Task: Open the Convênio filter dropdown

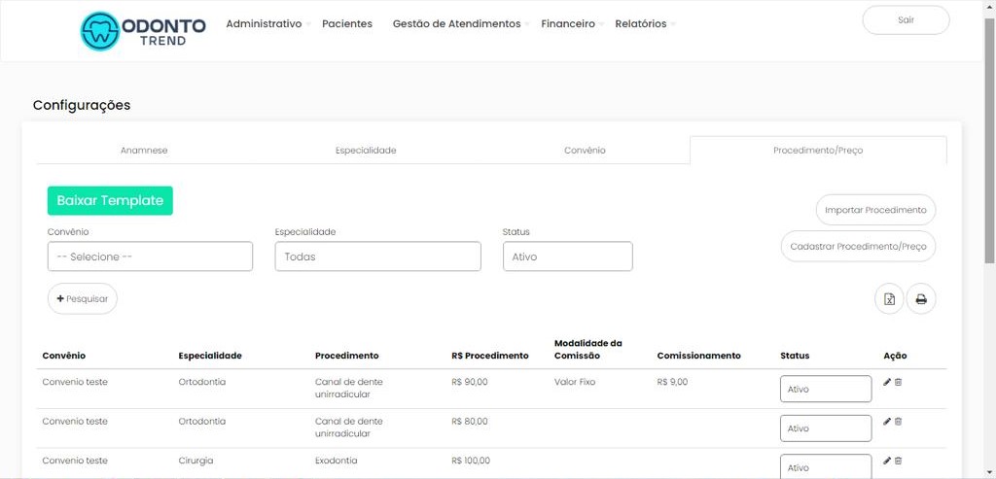Action: tap(150, 257)
